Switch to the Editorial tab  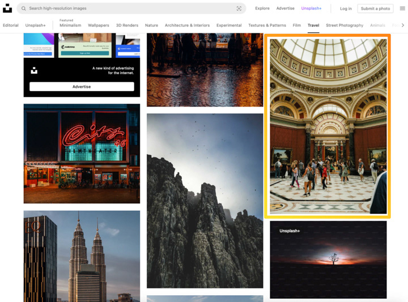click(11, 25)
